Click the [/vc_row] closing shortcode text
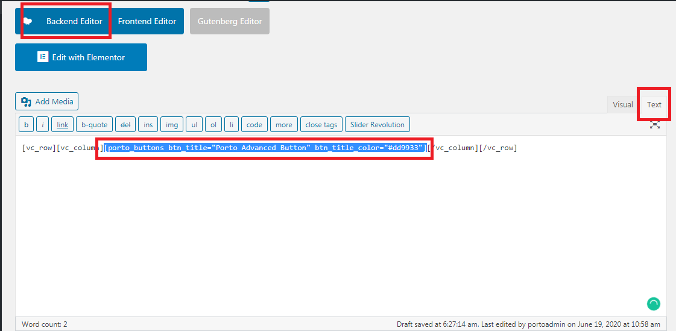This screenshot has width=676, height=331. click(498, 148)
